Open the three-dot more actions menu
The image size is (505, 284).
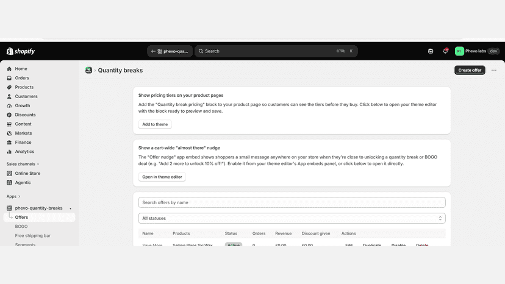coord(494,70)
